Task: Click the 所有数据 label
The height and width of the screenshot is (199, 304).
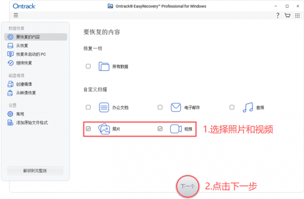Action: tap(120, 67)
